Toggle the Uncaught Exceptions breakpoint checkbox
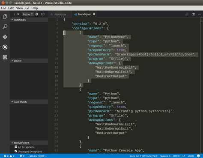Viewport: 203px width, 158px height. point(16,151)
